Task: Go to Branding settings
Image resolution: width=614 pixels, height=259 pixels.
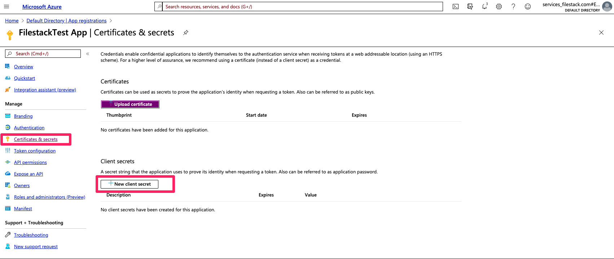Action: [23, 116]
